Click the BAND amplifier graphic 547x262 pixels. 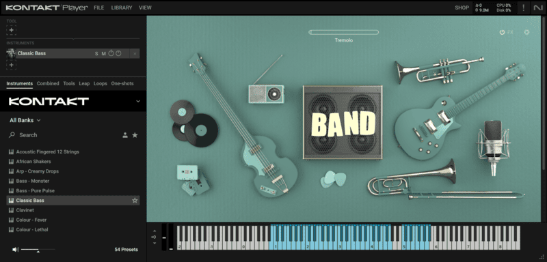pos(343,123)
